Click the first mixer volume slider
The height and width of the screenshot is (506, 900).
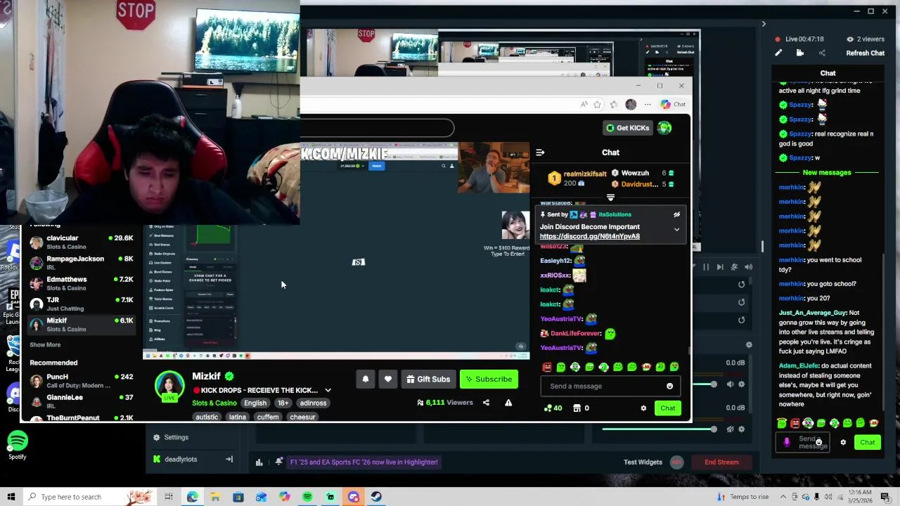703,384
